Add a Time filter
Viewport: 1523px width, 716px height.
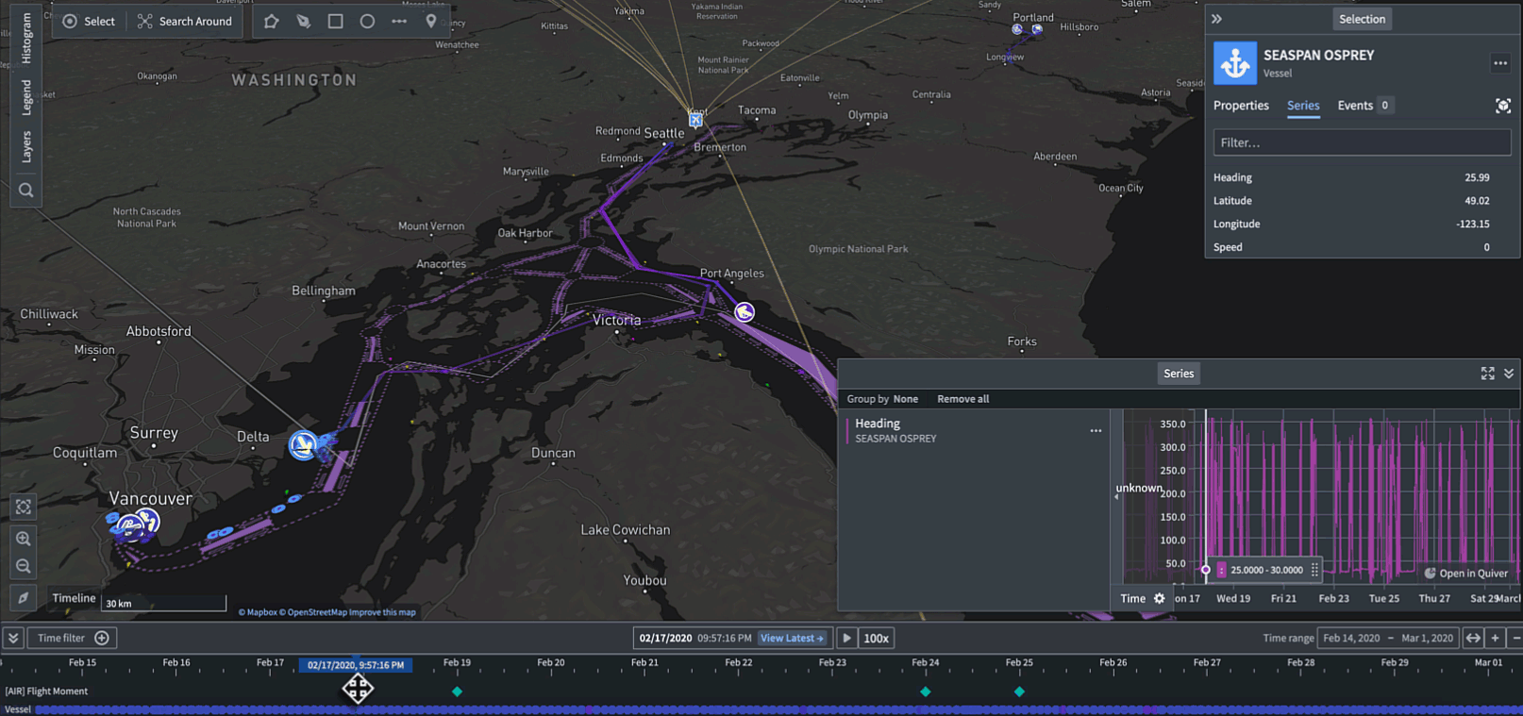(x=73, y=638)
